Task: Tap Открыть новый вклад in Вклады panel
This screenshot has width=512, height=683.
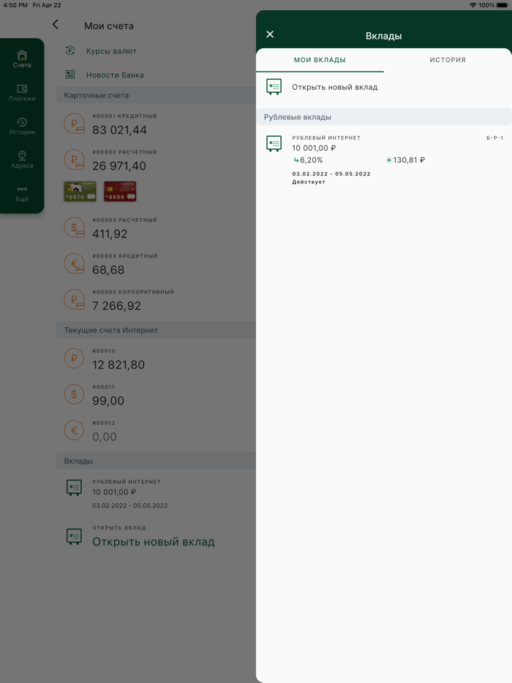Action: 335,87
